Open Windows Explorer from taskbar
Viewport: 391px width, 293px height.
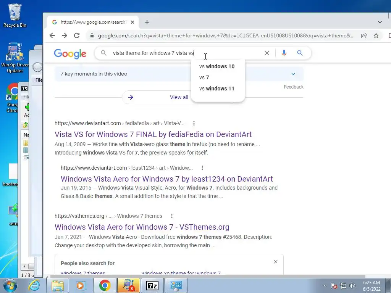pyautogui.click(x=58, y=285)
